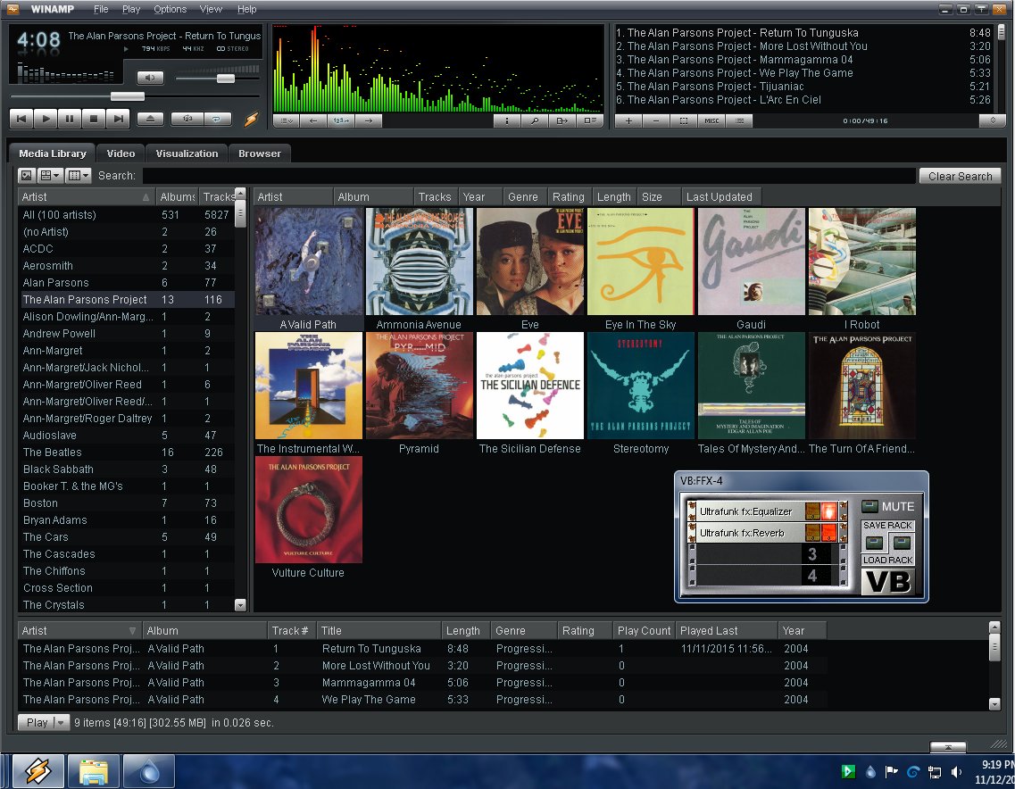
Task: Skip to the previous track
Action: pos(21,119)
